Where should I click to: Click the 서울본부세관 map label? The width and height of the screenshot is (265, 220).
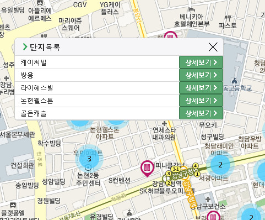[17, 135]
